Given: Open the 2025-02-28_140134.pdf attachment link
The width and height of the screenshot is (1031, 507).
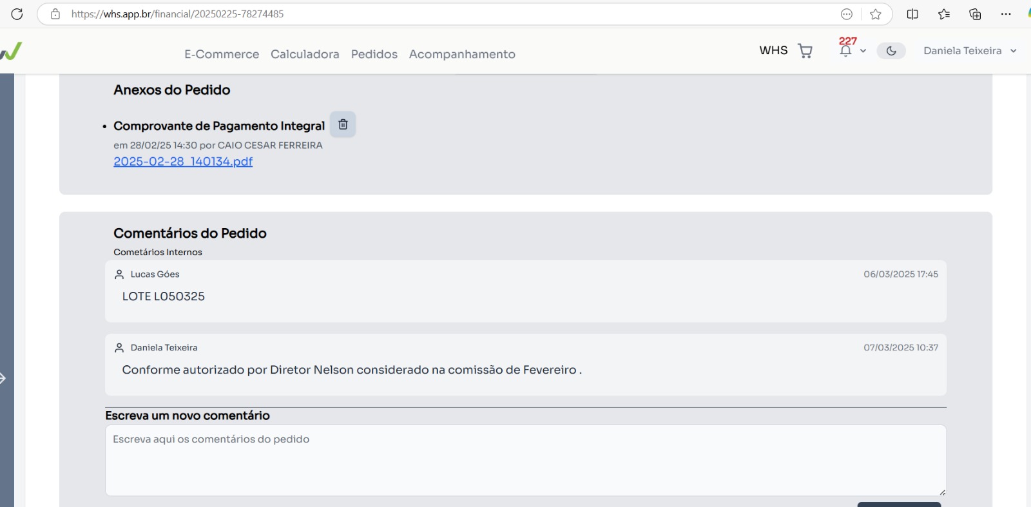Looking at the screenshot, I should [x=183, y=162].
